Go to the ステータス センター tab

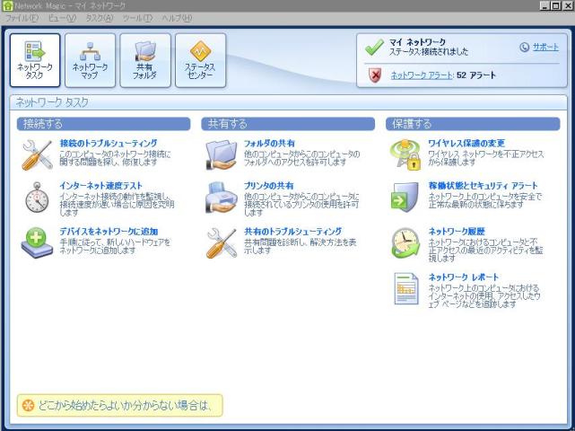pos(200,60)
